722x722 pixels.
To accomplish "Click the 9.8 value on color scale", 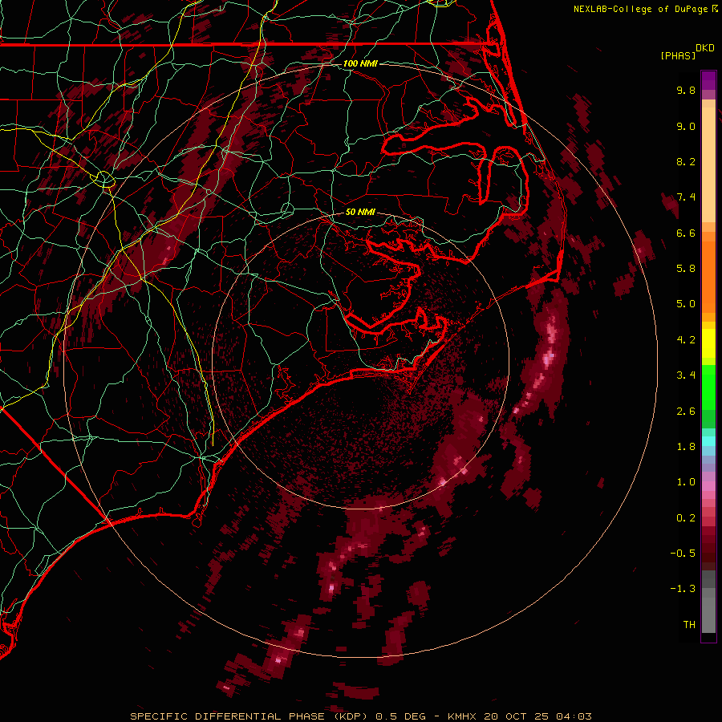I will (x=686, y=90).
